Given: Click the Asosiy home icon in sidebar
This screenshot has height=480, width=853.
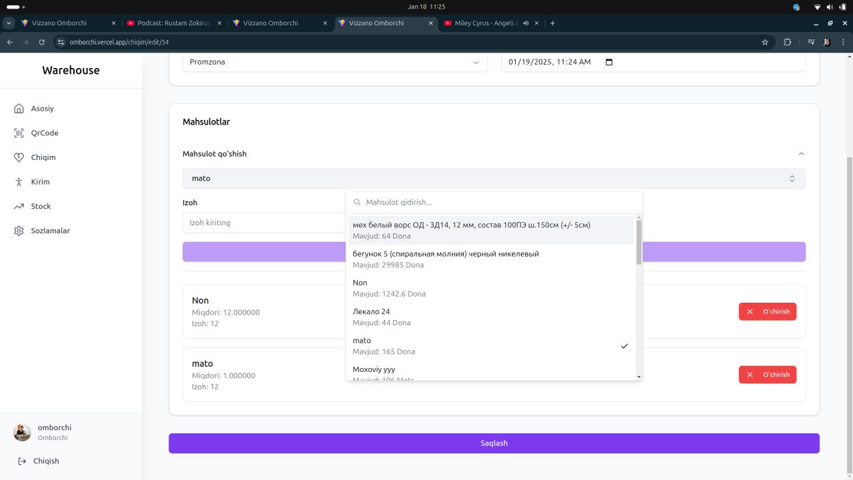Looking at the screenshot, I should point(19,109).
